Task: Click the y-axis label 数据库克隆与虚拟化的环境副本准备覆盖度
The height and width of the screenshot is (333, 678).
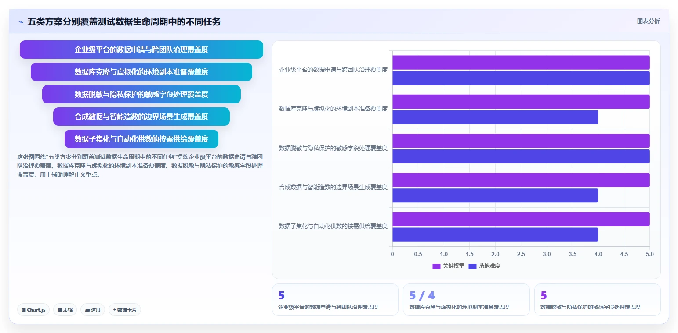Action: 333,109
